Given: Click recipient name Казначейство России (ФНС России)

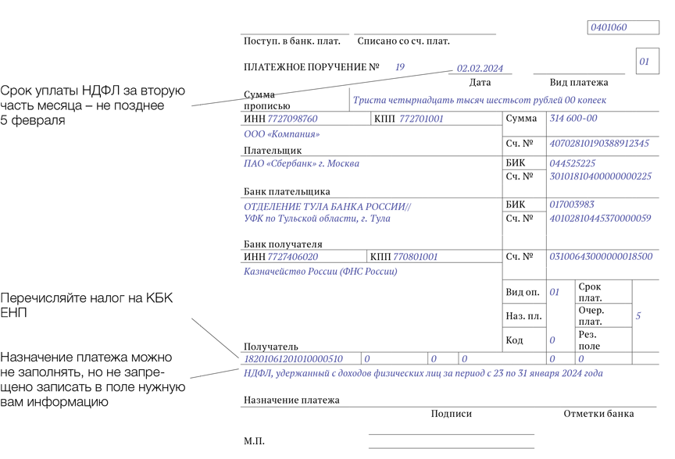Looking at the screenshot, I should click(x=320, y=272).
